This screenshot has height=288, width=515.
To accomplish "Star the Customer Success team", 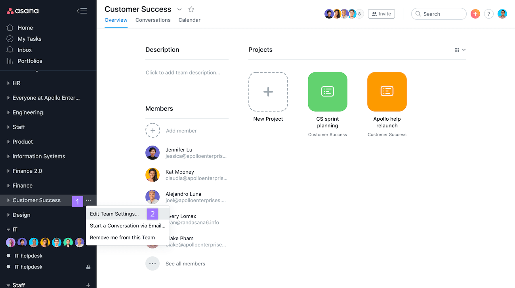I will [x=191, y=9].
